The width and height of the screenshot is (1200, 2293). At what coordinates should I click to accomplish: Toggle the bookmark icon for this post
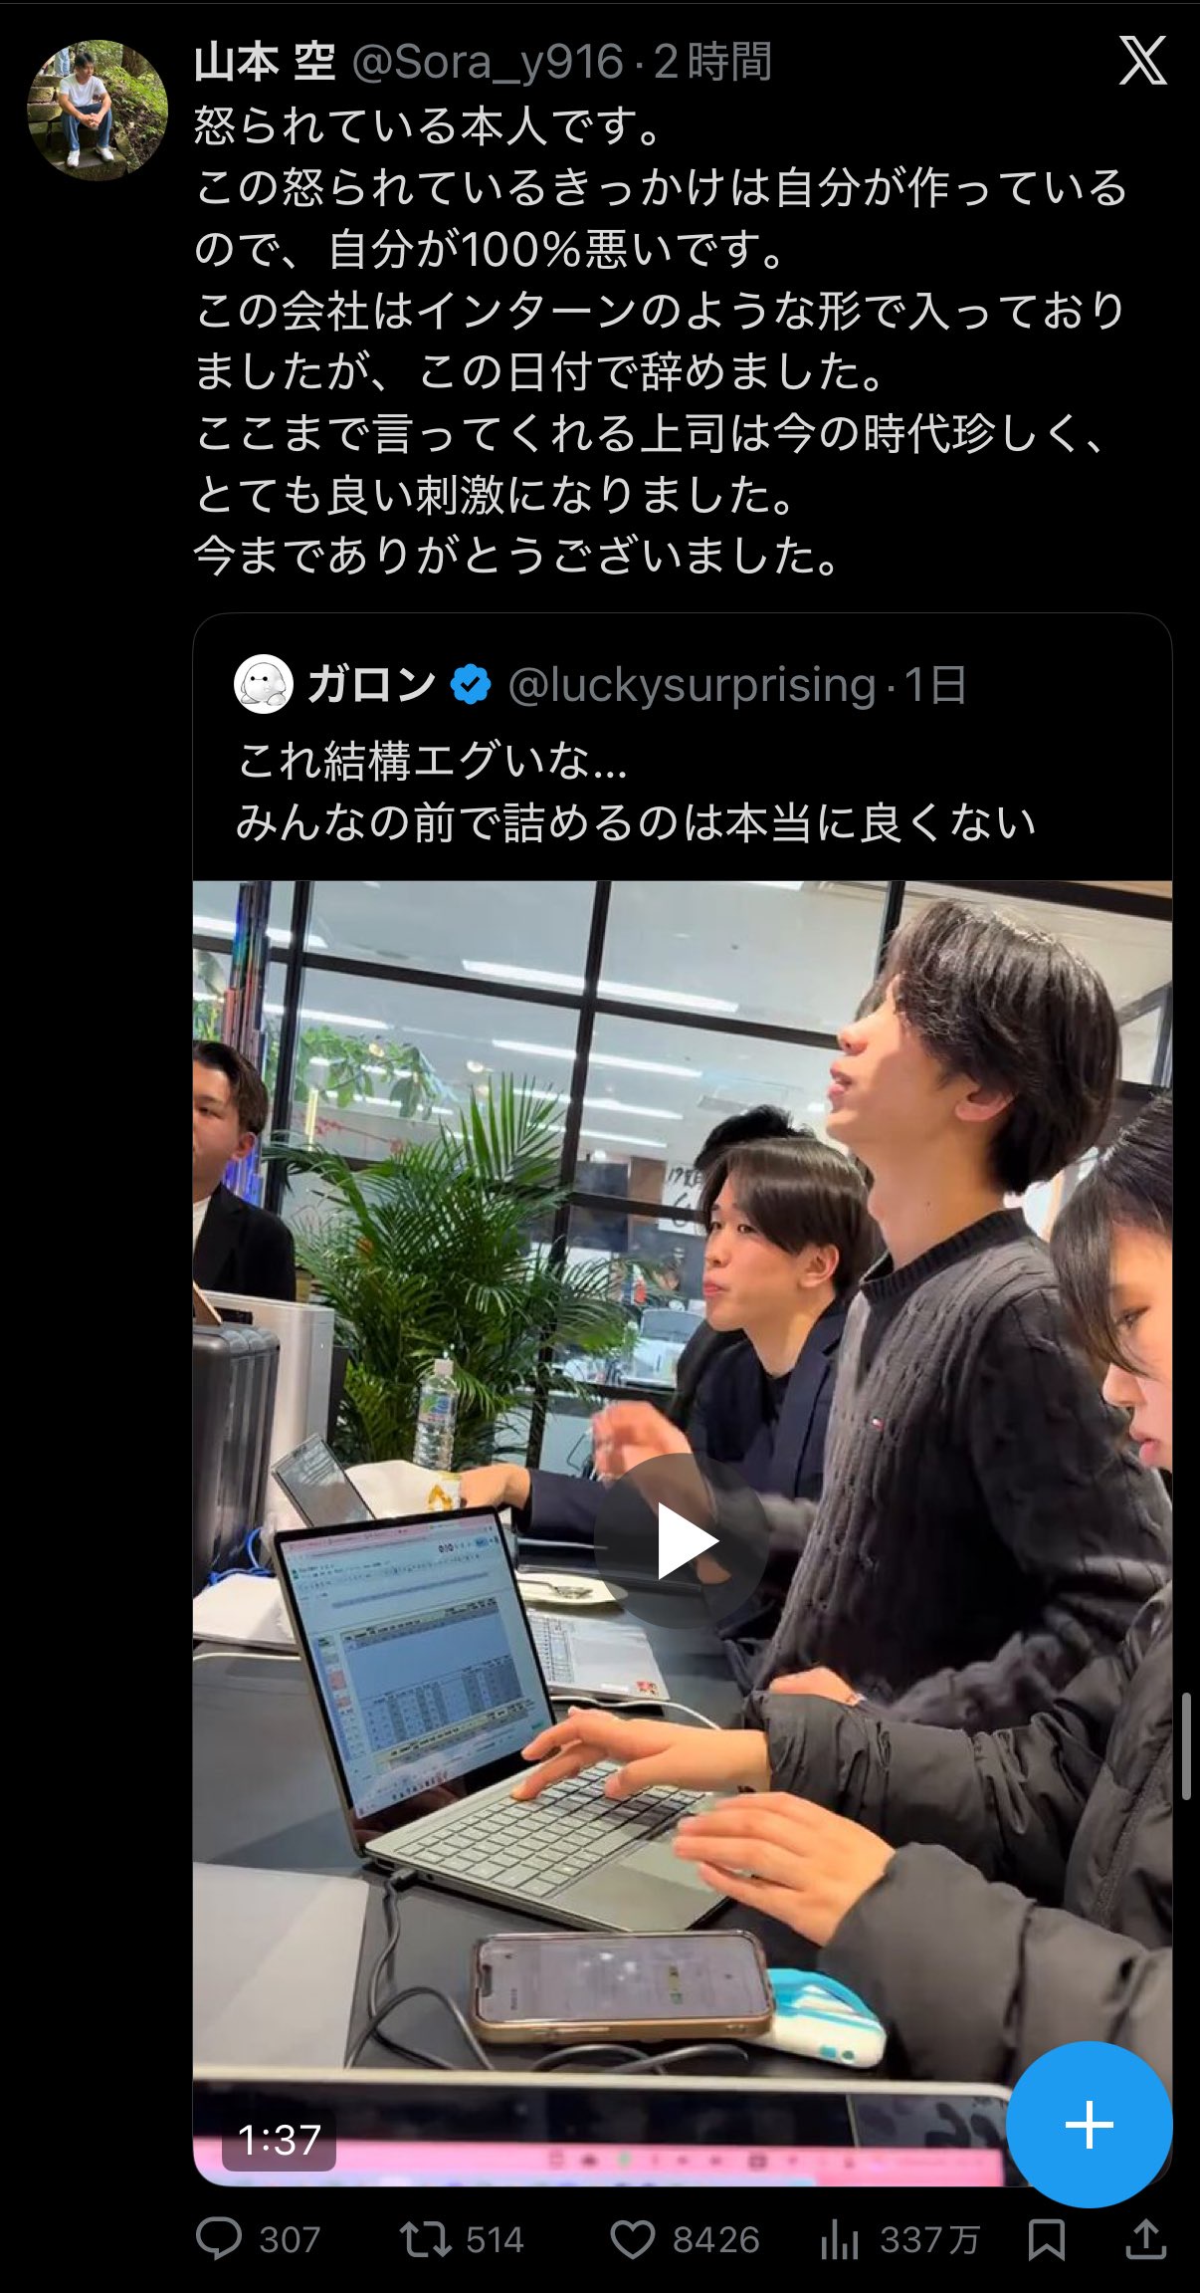tap(1047, 2240)
